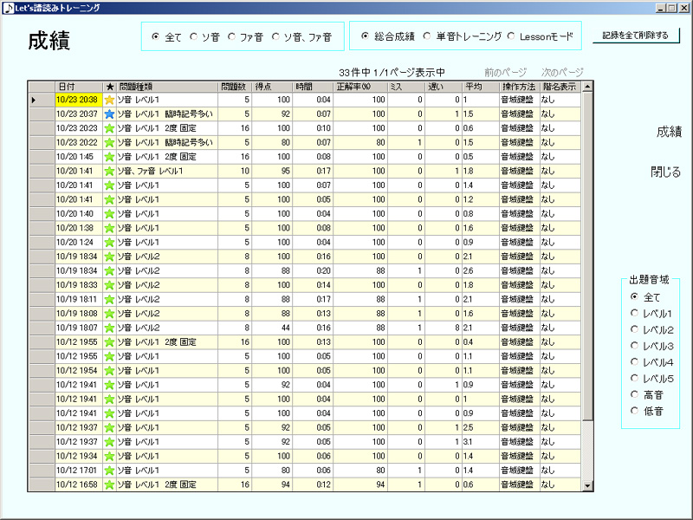Sort by the 問題種類 column header
This screenshot has height=520, width=693.
pos(167,87)
